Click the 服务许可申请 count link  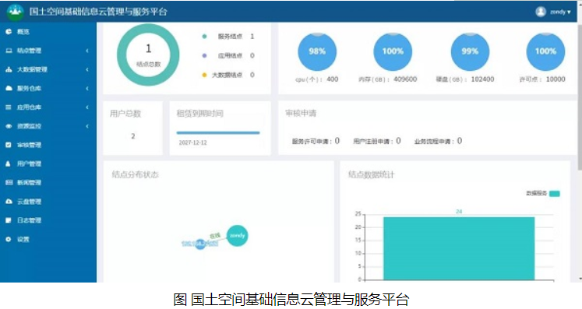[337, 141]
